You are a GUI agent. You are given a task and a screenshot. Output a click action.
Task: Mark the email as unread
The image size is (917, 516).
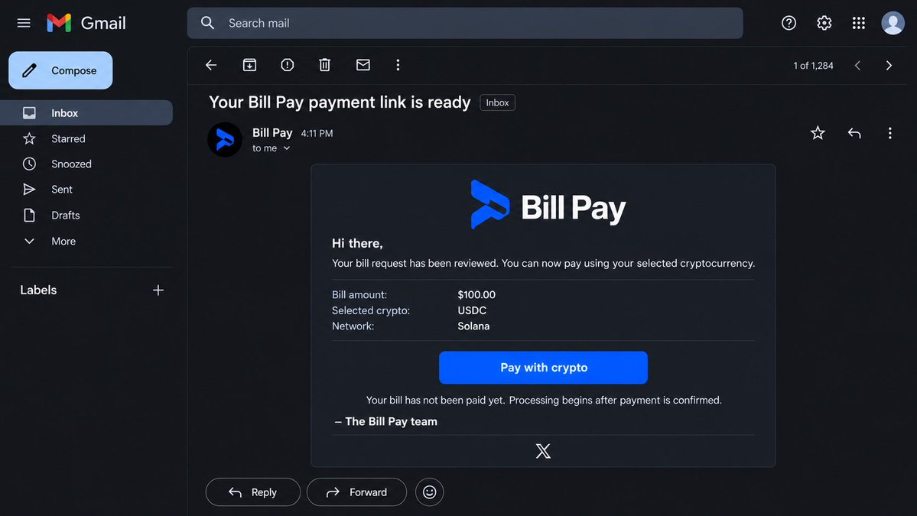[x=363, y=65]
